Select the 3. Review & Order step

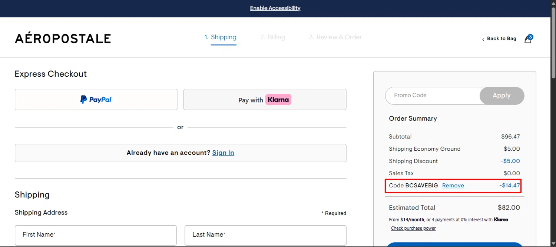(335, 37)
